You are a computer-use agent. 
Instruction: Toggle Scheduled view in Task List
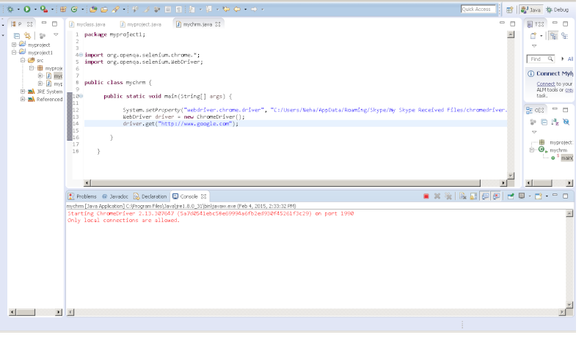tap(564, 36)
